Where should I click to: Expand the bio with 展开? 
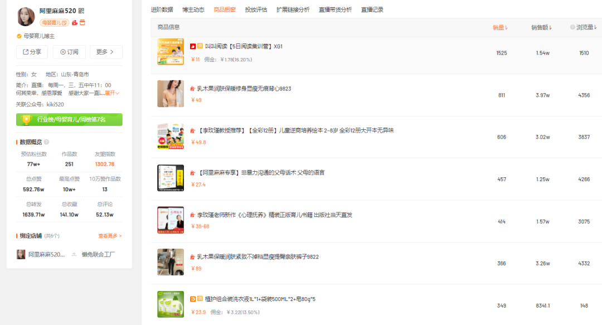tap(111, 93)
